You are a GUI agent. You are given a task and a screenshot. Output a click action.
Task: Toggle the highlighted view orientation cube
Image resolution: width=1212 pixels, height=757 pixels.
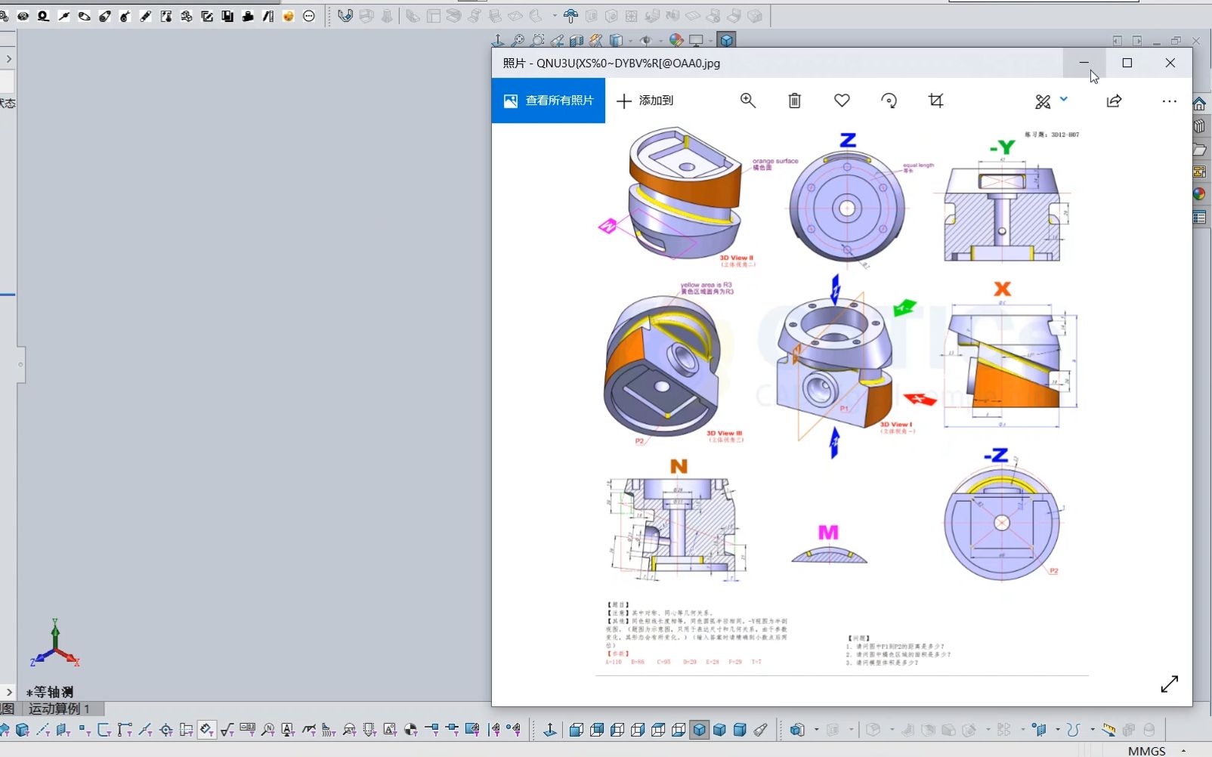727,40
